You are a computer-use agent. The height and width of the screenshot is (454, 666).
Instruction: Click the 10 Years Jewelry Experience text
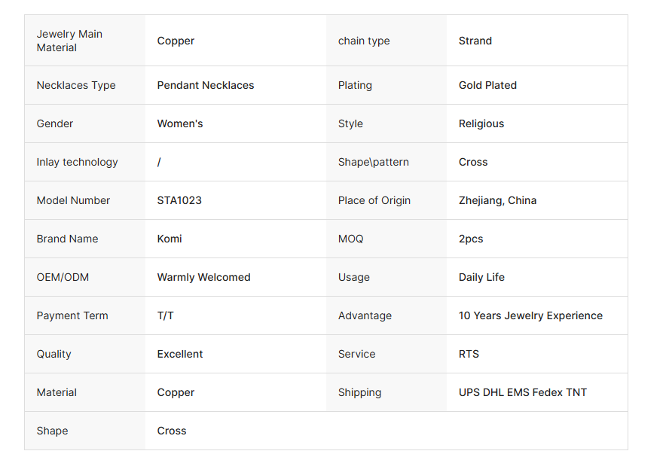(x=530, y=315)
